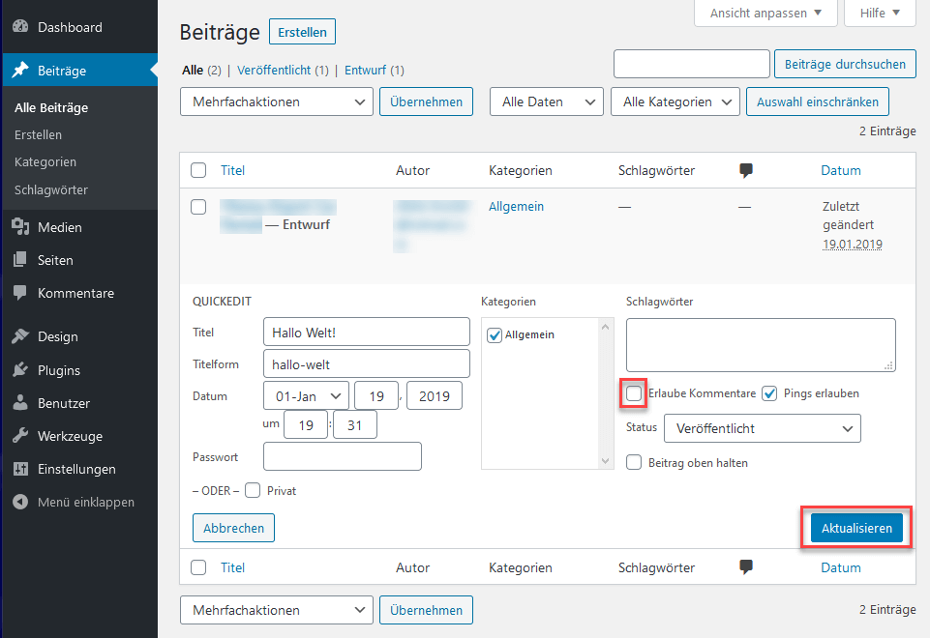Open Schlagwörter submenu item in sidebar
The image size is (930, 638).
(51, 190)
